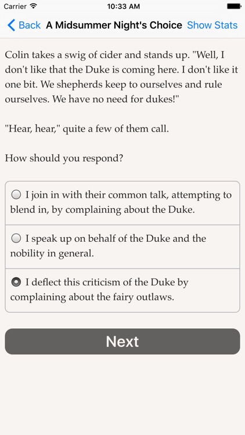This screenshot has height=435, width=245.
Task: Tap the 'Hear, hear' line of text
Action: click(87, 129)
